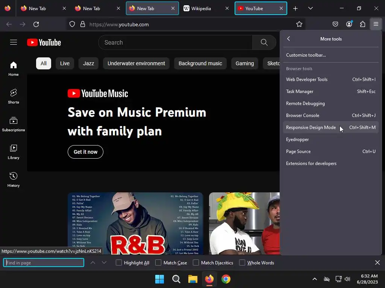Viewport: 385px width, 288px height.
Task: Click the Firefox View icon in the tab strip
Action: click(8, 8)
